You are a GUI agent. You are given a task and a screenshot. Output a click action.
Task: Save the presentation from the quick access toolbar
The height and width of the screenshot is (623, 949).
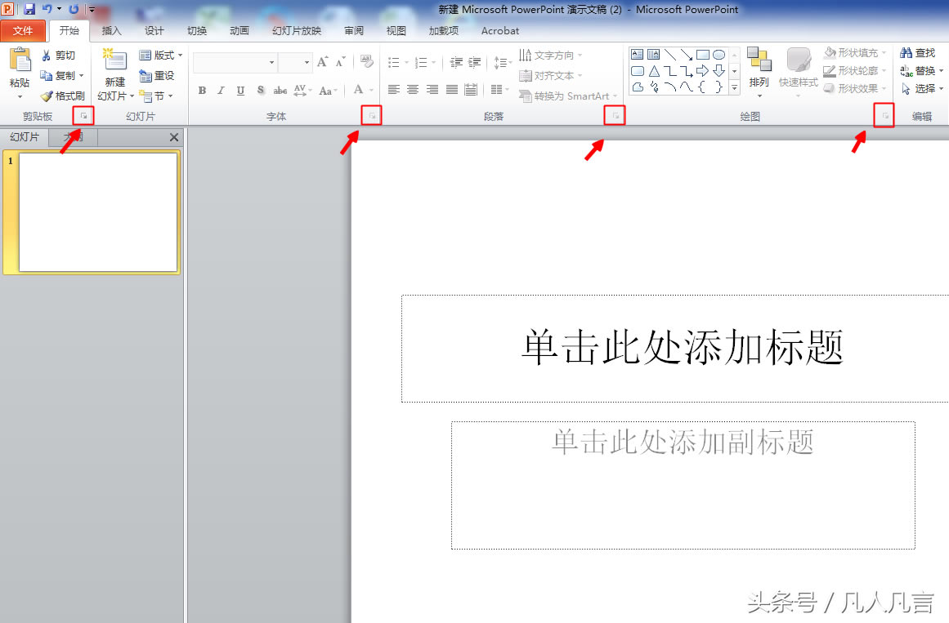click(x=29, y=10)
